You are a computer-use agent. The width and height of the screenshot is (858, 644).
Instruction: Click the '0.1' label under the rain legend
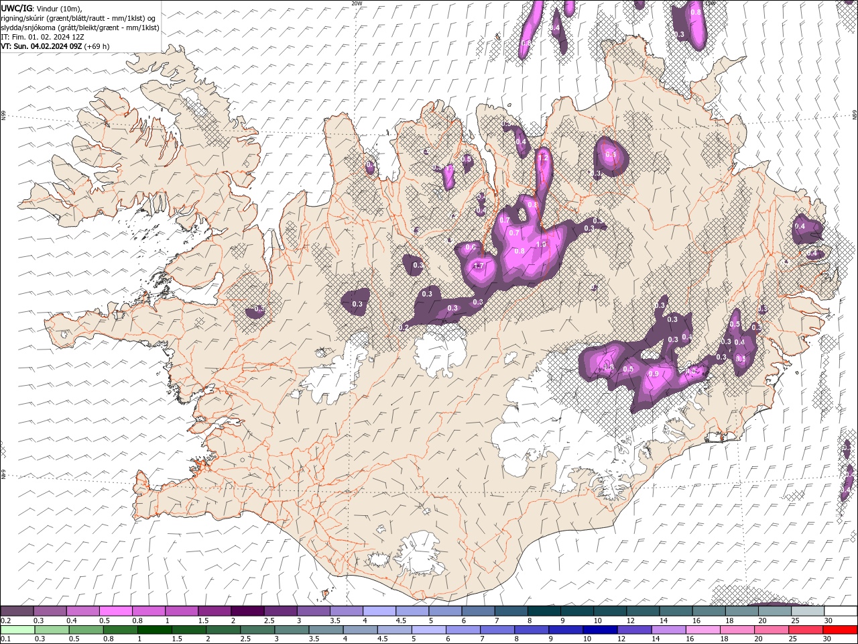coord(5,639)
